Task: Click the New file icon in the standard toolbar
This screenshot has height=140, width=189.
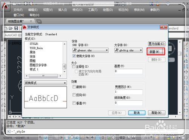Action: click(x=5, y=28)
